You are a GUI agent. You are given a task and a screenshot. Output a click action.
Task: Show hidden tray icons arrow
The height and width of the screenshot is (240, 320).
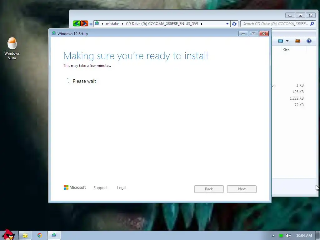point(273,236)
